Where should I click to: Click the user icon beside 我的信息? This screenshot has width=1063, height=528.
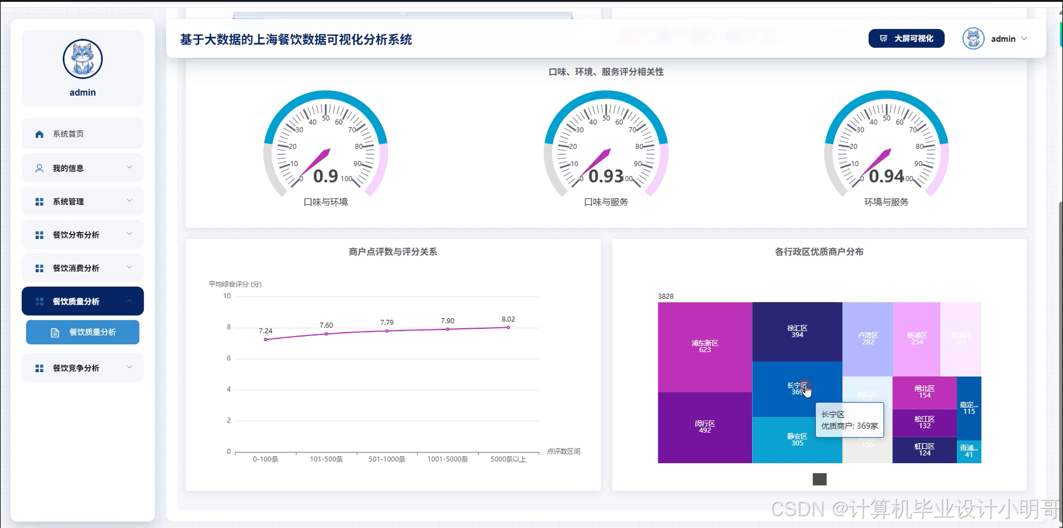pyautogui.click(x=40, y=168)
